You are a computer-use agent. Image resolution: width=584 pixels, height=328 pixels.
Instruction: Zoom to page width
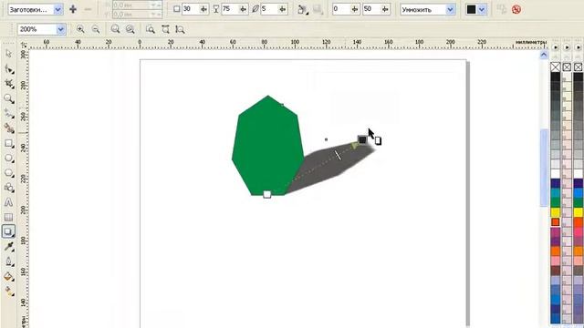tap(165, 29)
